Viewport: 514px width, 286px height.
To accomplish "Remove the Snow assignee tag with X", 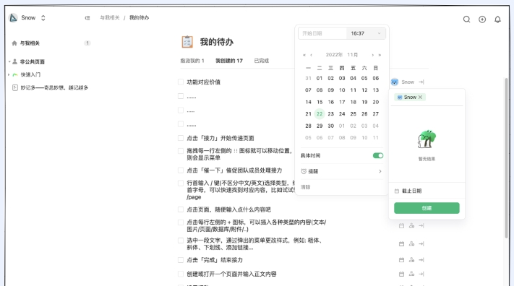I will (x=420, y=97).
